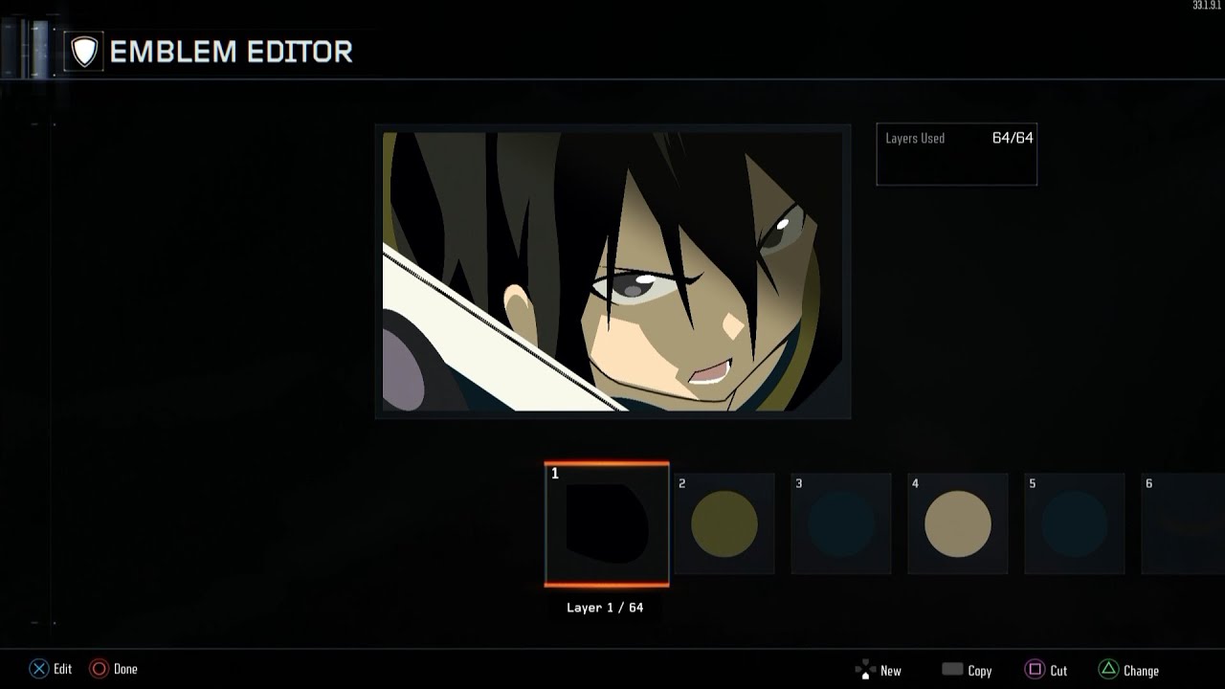
Task: Select layer 3 dark teal circle thumbnail
Action: coord(841,523)
